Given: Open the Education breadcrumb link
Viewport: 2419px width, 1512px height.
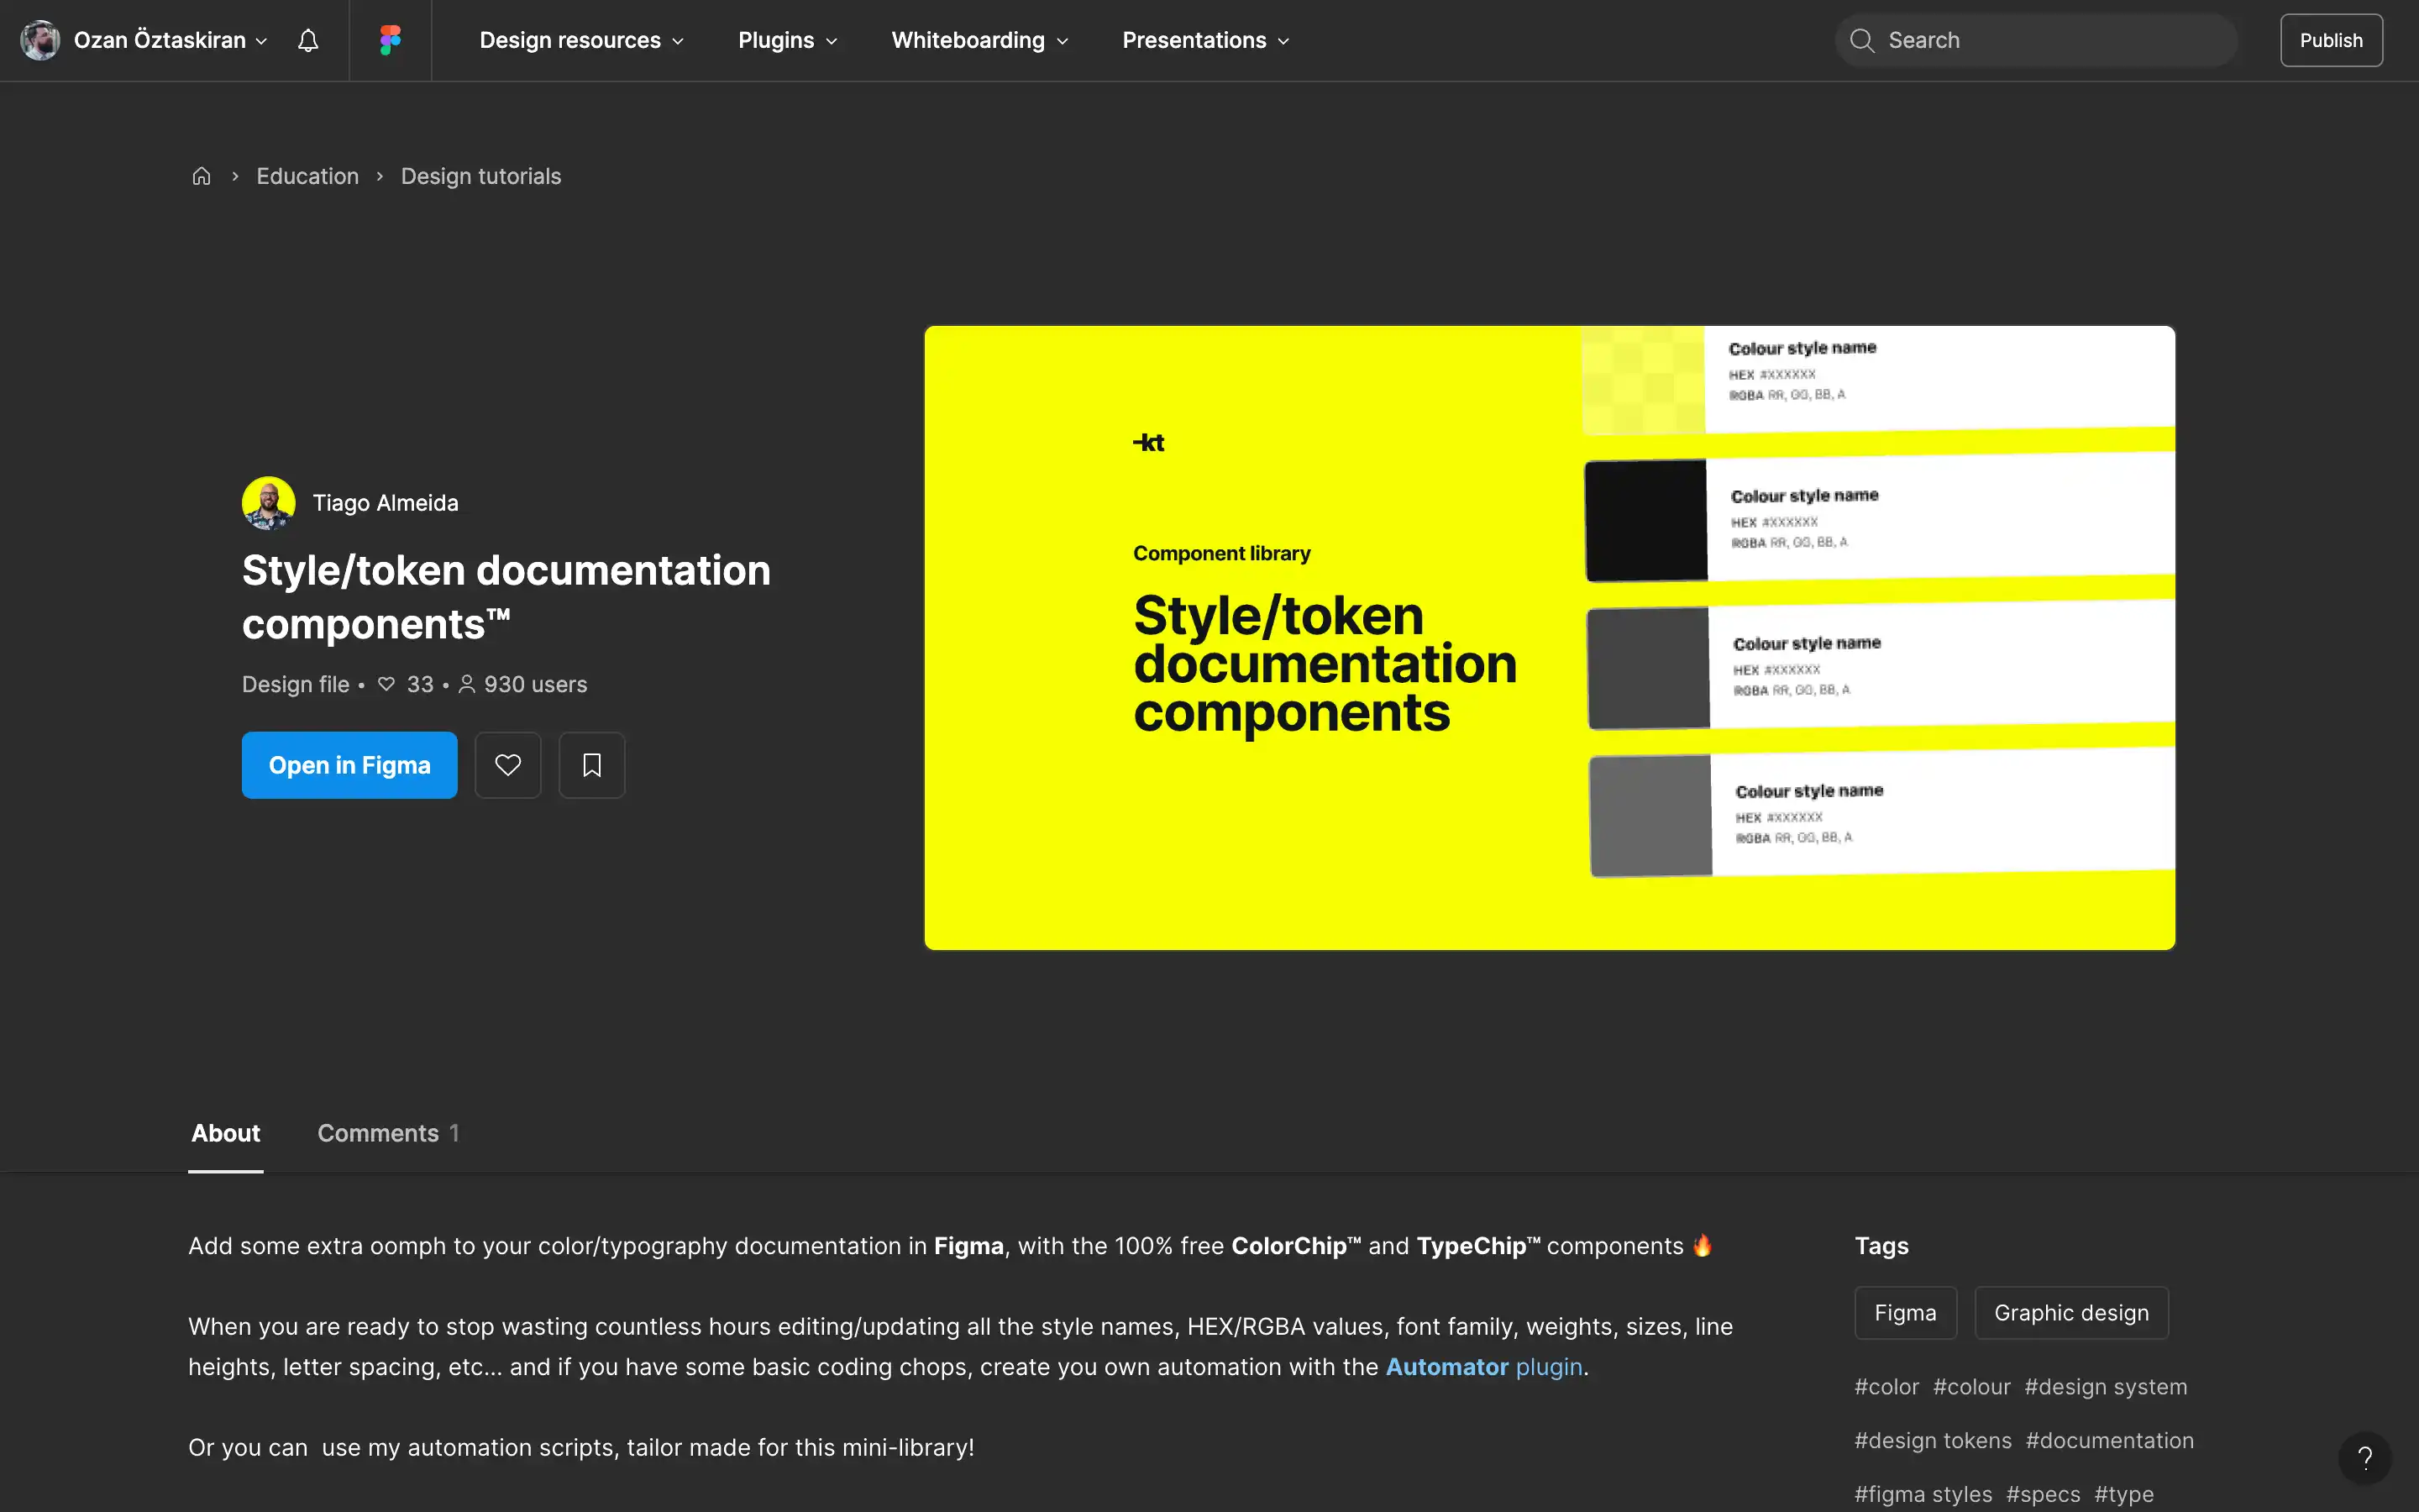Looking at the screenshot, I should point(308,176).
